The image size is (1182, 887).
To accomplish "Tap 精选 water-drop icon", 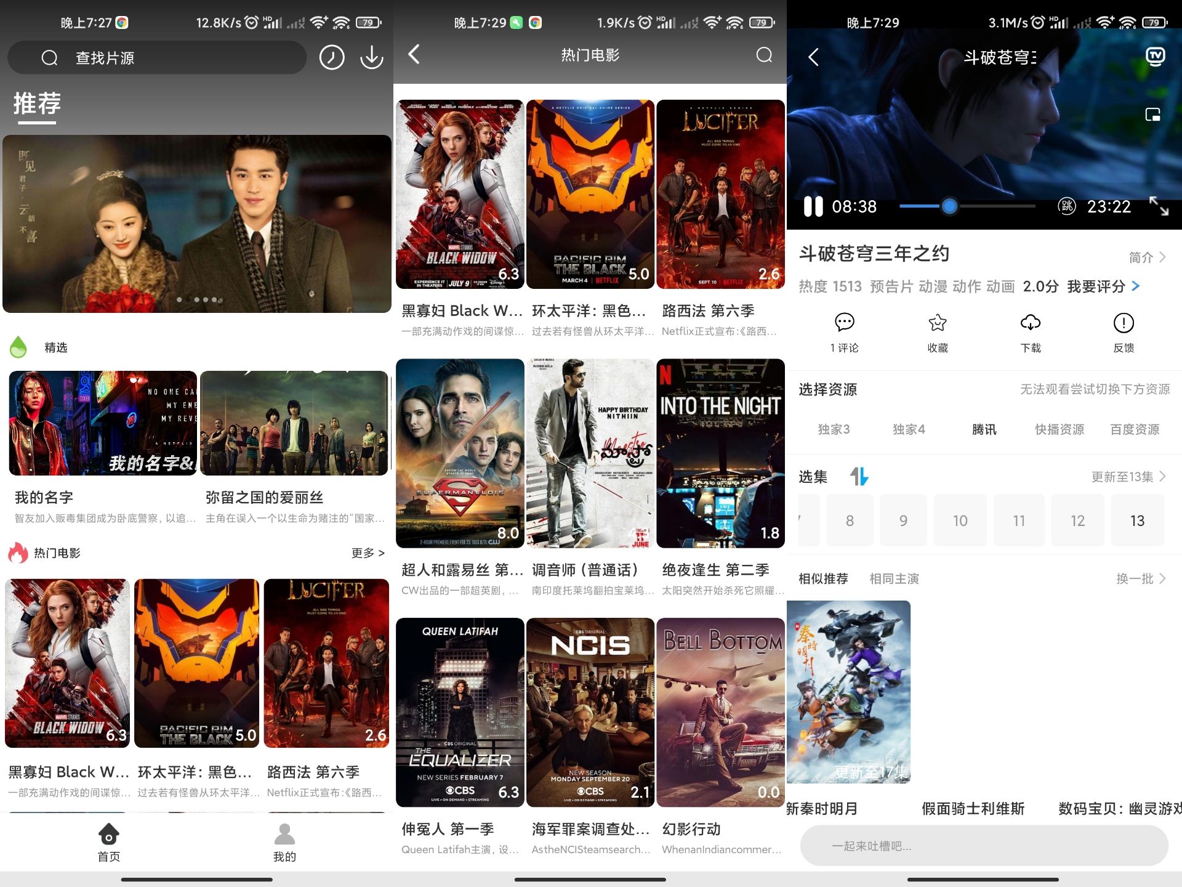I will 18,347.
